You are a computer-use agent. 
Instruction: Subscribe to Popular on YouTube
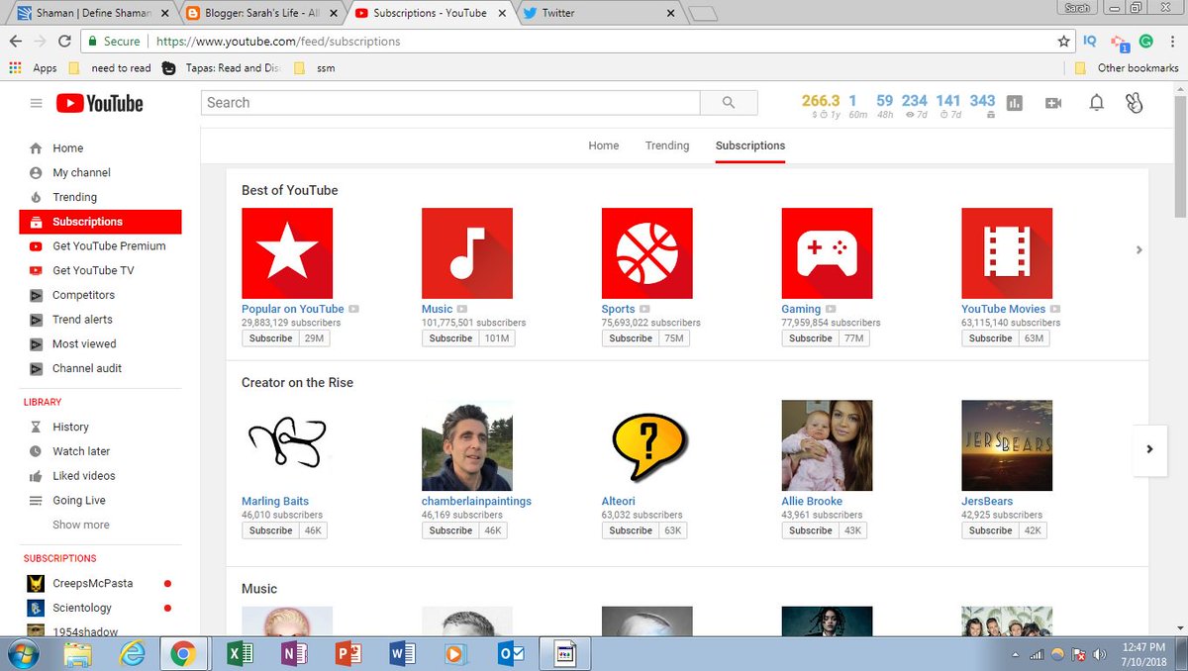tap(270, 338)
